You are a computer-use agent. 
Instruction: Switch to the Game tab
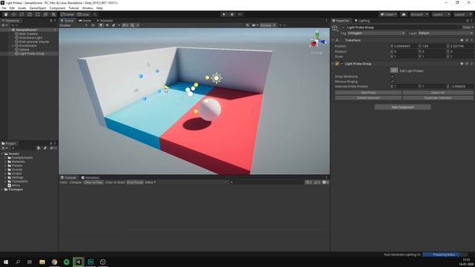pyautogui.click(x=85, y=21)
